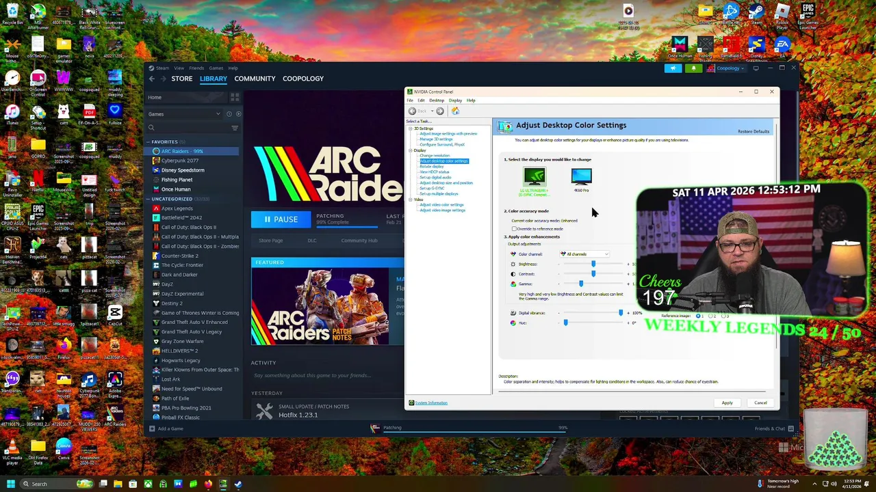The height and width of the screenshot is (492, 876).
Task: Click Steam forward navigation arrow
Action: pos(163,79)
